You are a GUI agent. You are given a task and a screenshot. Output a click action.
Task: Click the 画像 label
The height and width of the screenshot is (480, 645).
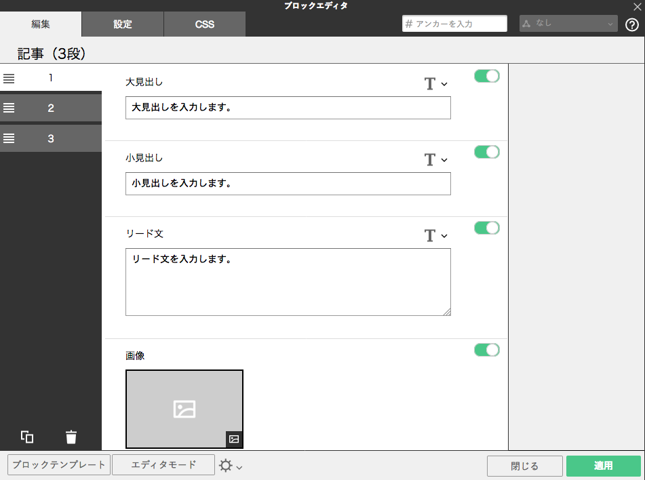coord(135,356)
